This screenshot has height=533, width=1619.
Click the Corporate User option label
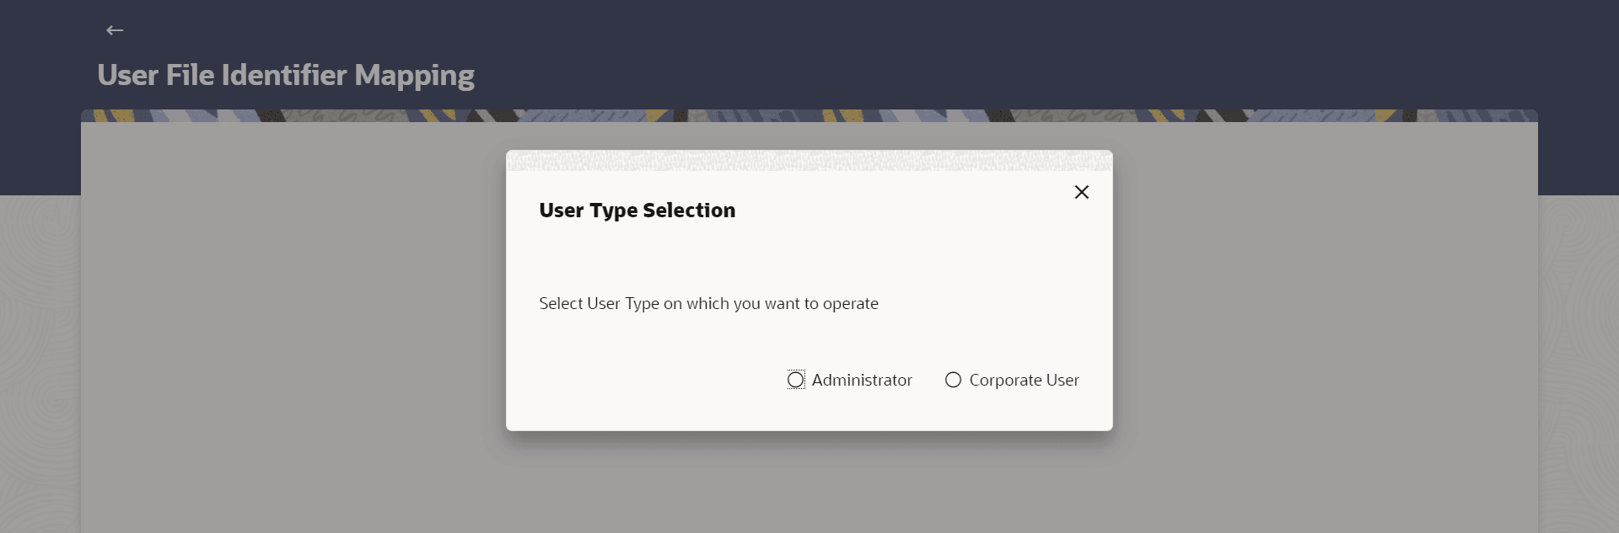1024,380
